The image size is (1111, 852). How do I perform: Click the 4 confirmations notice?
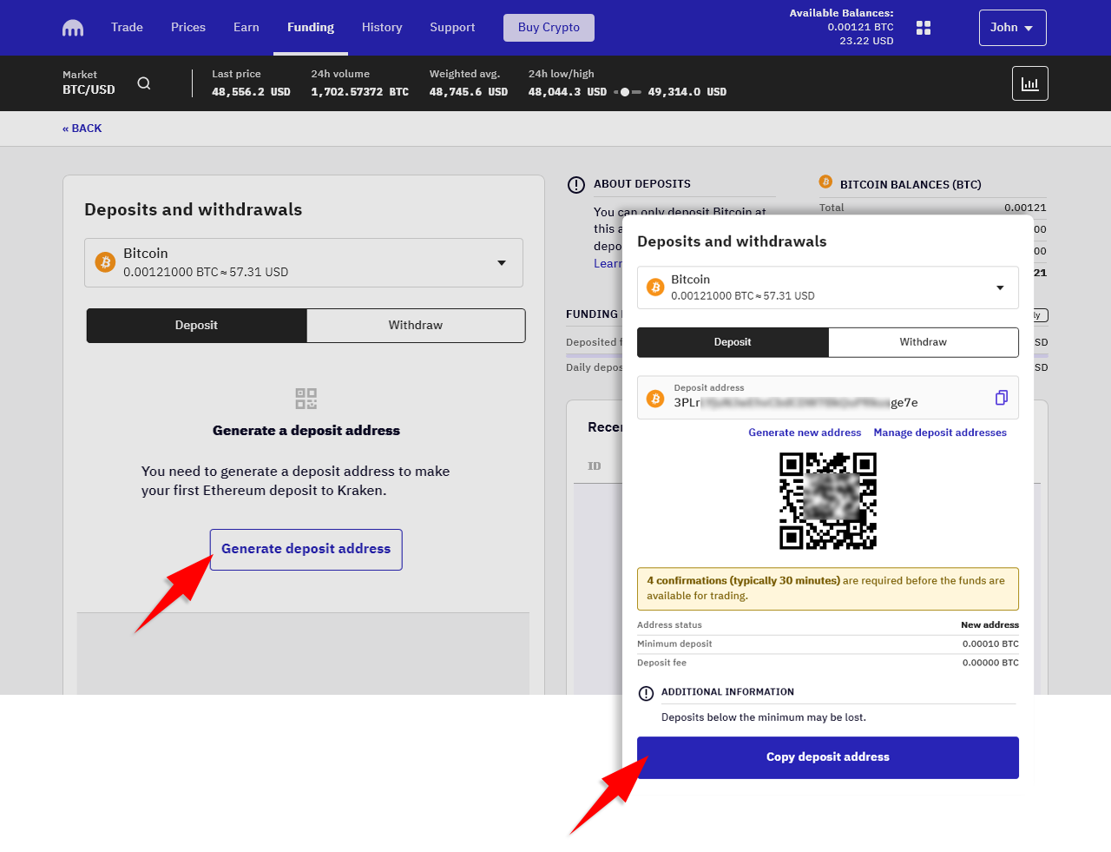[x=828, y=589]
